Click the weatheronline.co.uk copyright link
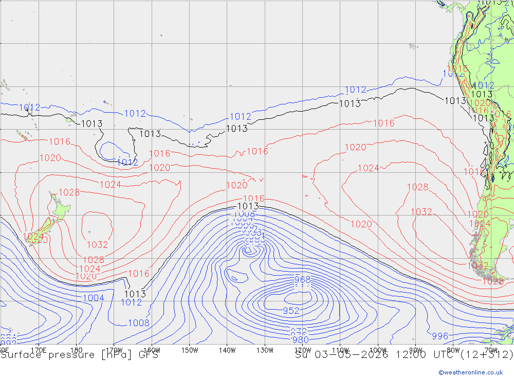 coord(471,372)
